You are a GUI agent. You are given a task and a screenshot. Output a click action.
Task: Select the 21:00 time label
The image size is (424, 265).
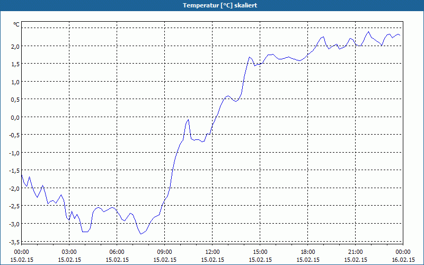(356, 252)
